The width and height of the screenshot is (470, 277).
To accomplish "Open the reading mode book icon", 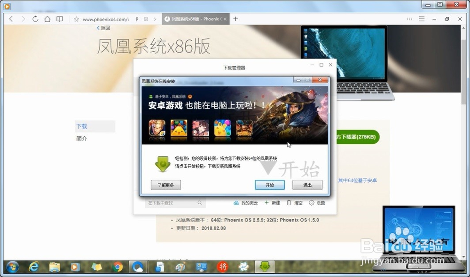I will pyautogui.click(x=60, y=19).
